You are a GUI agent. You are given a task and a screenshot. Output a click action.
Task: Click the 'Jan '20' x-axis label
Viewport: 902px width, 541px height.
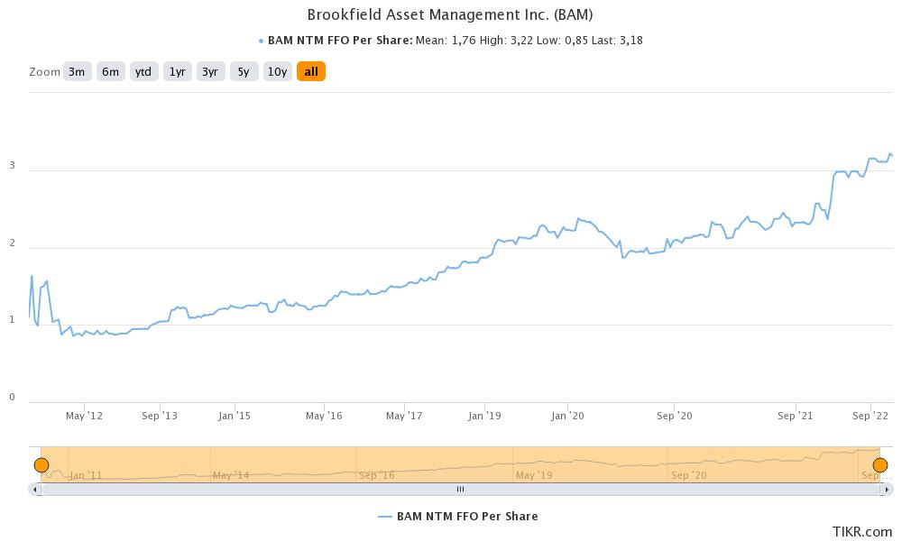(567, 416)
